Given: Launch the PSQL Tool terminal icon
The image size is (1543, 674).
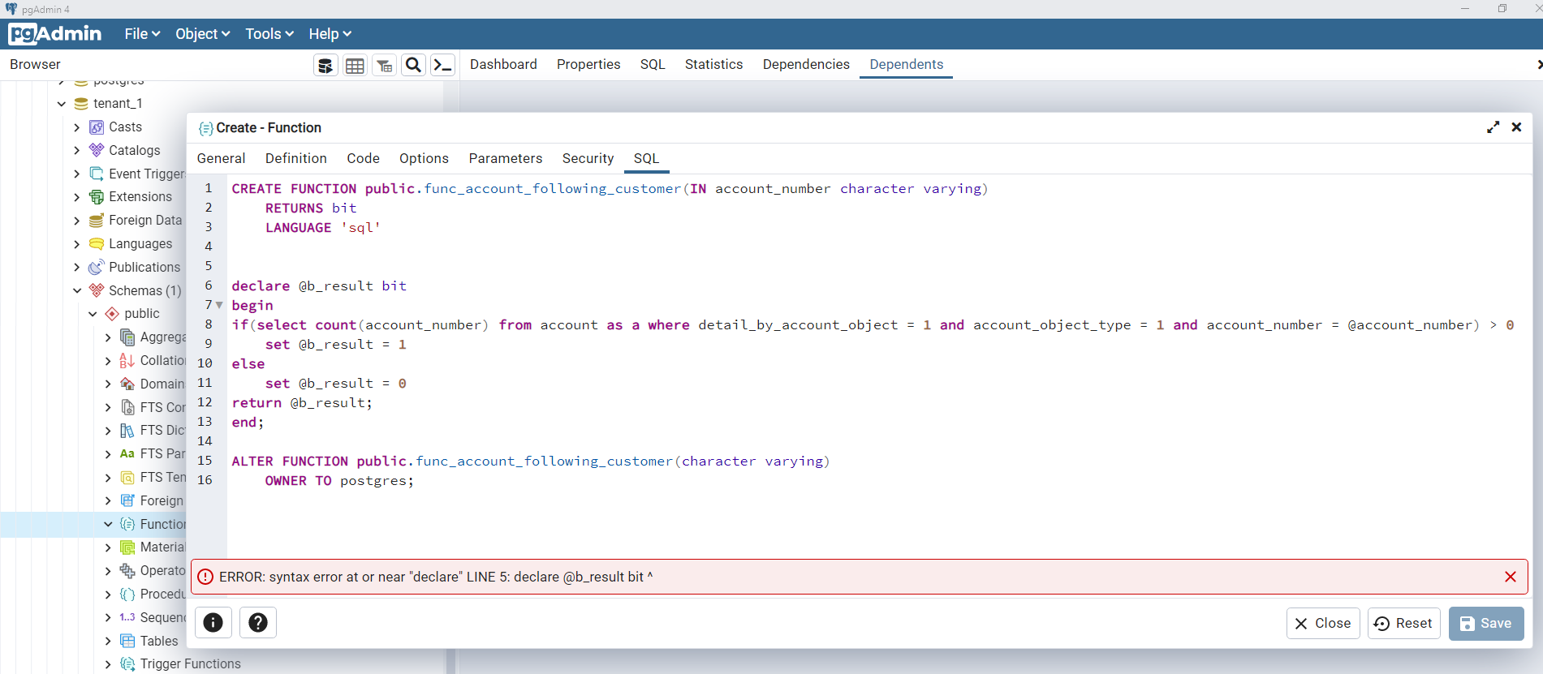Looking at the screenshot, I should pyautogui.click(x=442, y=66).
